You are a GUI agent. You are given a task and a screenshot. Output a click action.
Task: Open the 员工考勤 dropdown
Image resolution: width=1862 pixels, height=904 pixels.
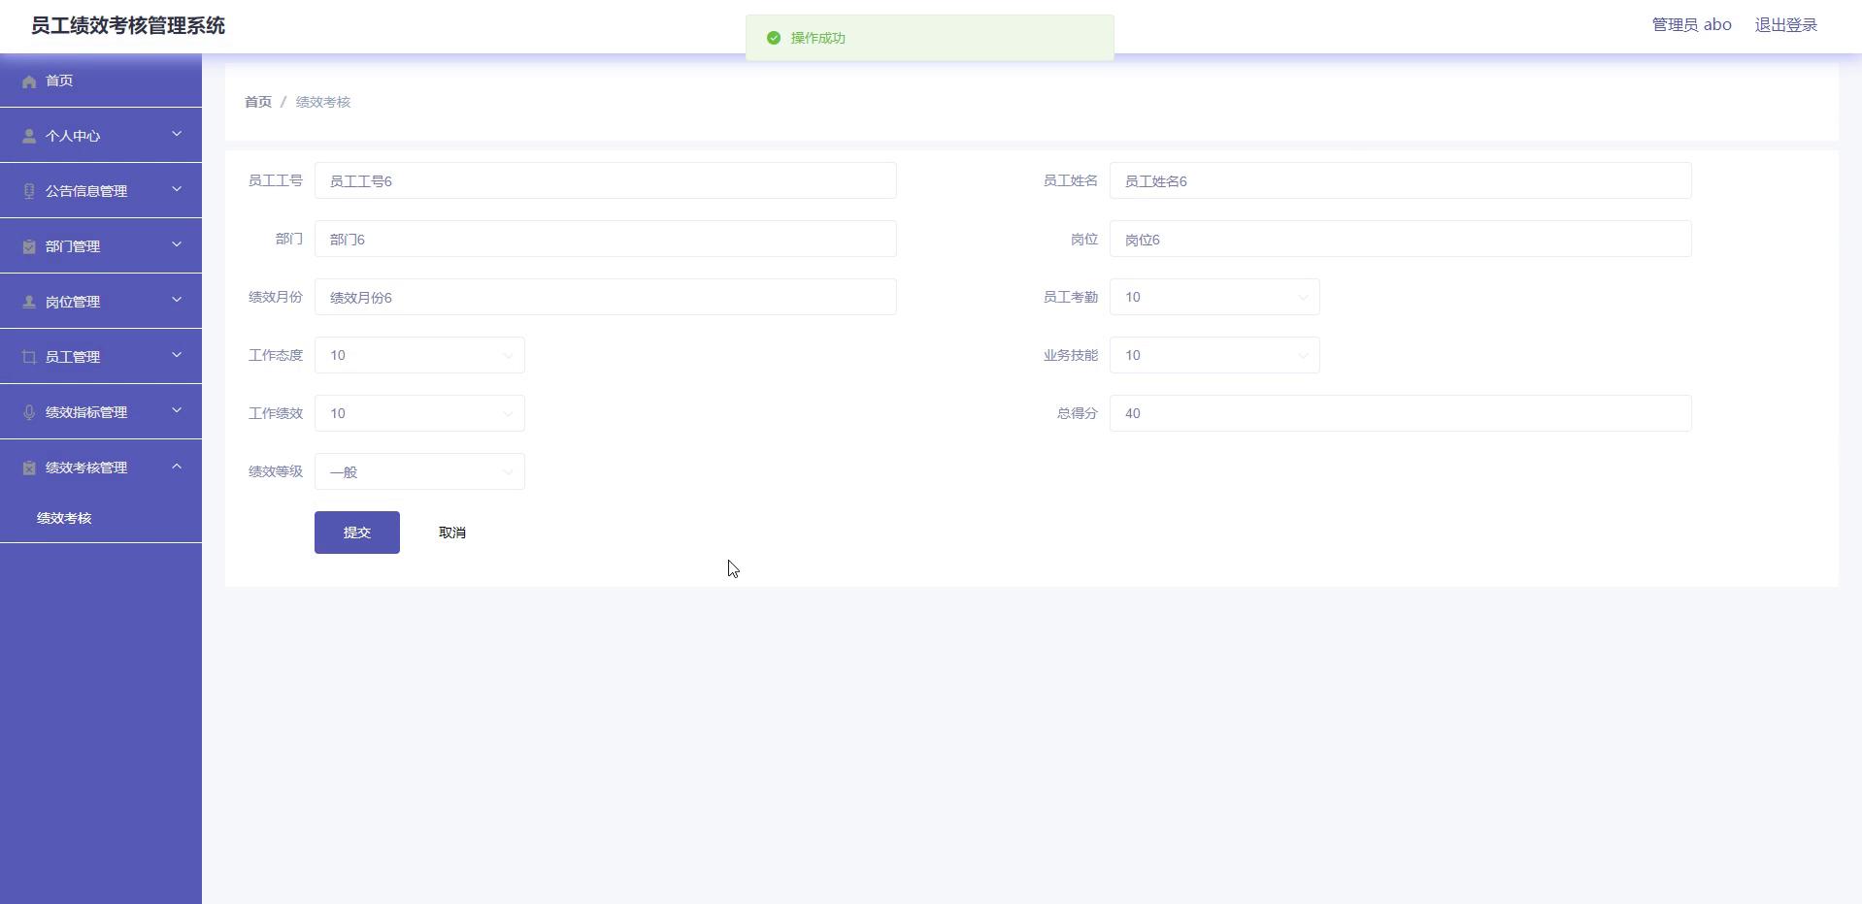1214,297
